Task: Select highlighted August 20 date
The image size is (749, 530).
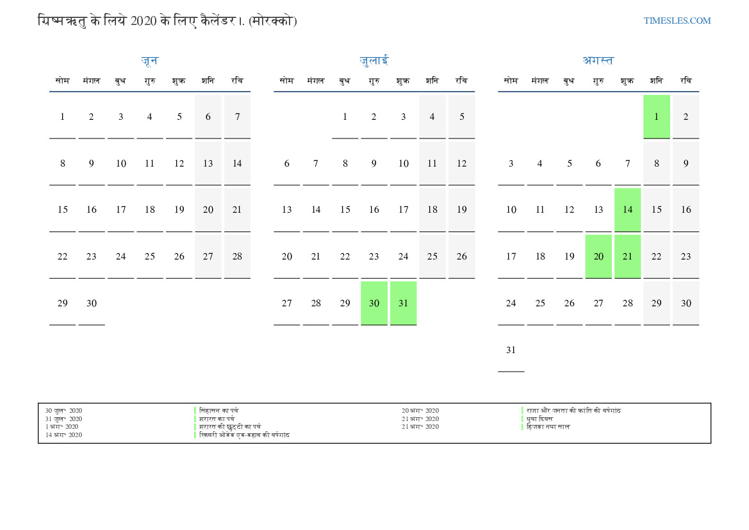Action: pyautogui.click(x=598, y=256)
